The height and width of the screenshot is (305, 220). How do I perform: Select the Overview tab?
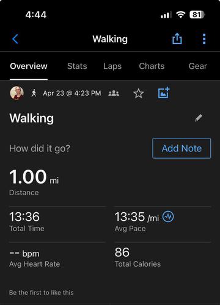pyautogui.click(x=29, y=66)
